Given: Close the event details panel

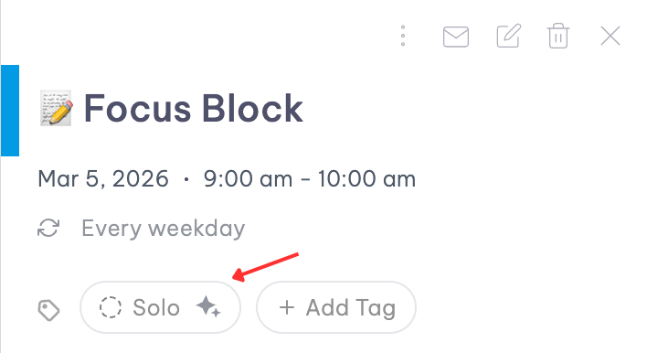Looking at the screenshot, I should tap(610, 36).
